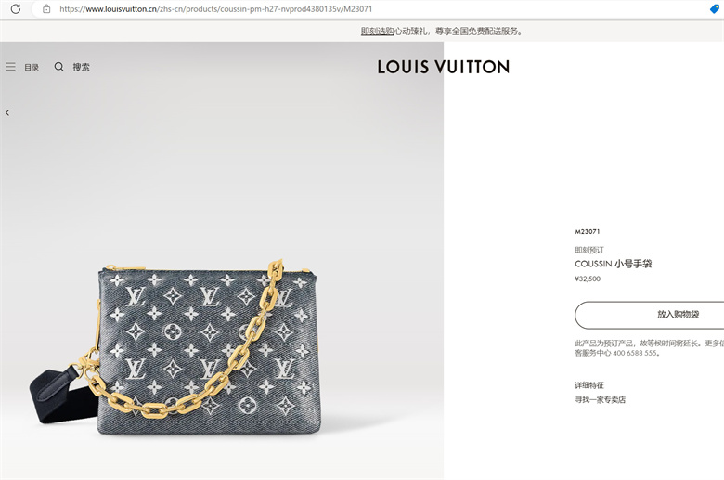Viewport: 724px width, 480px height.
Task: Click the Louis Vuitton logo
Action: 444,67
